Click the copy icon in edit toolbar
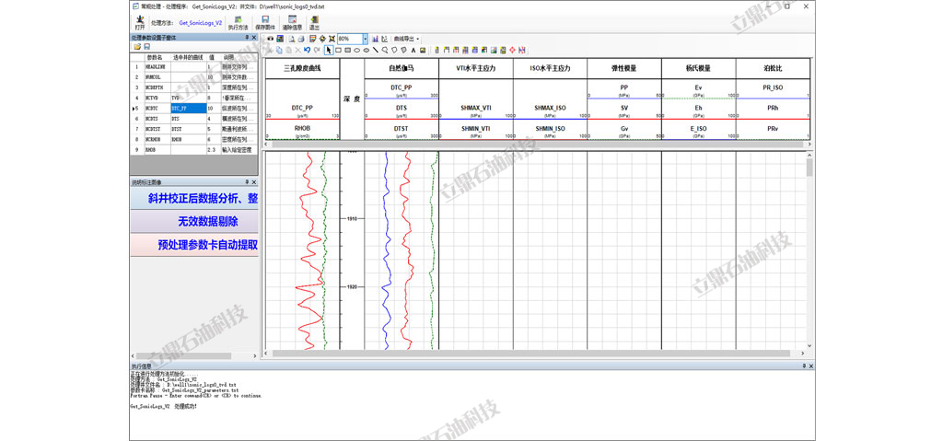The height and width of the screenshot is (441, 943). (x=279, y=50)
